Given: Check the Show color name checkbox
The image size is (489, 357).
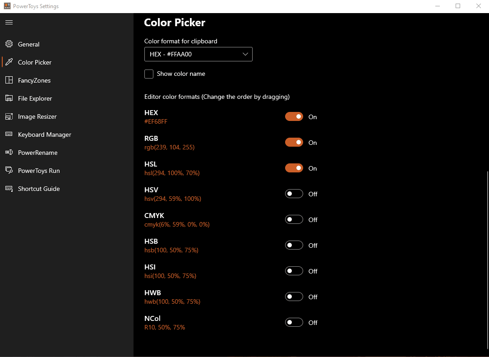Looking at the screenshot, I should pyautogui.click(x=149, y=74).
